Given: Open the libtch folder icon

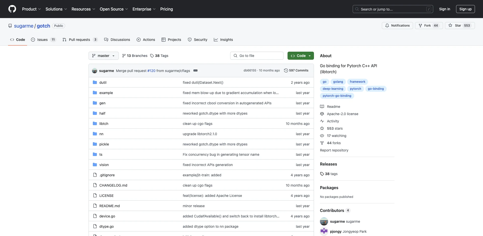Looking at the screenshot, I should 95,123.
